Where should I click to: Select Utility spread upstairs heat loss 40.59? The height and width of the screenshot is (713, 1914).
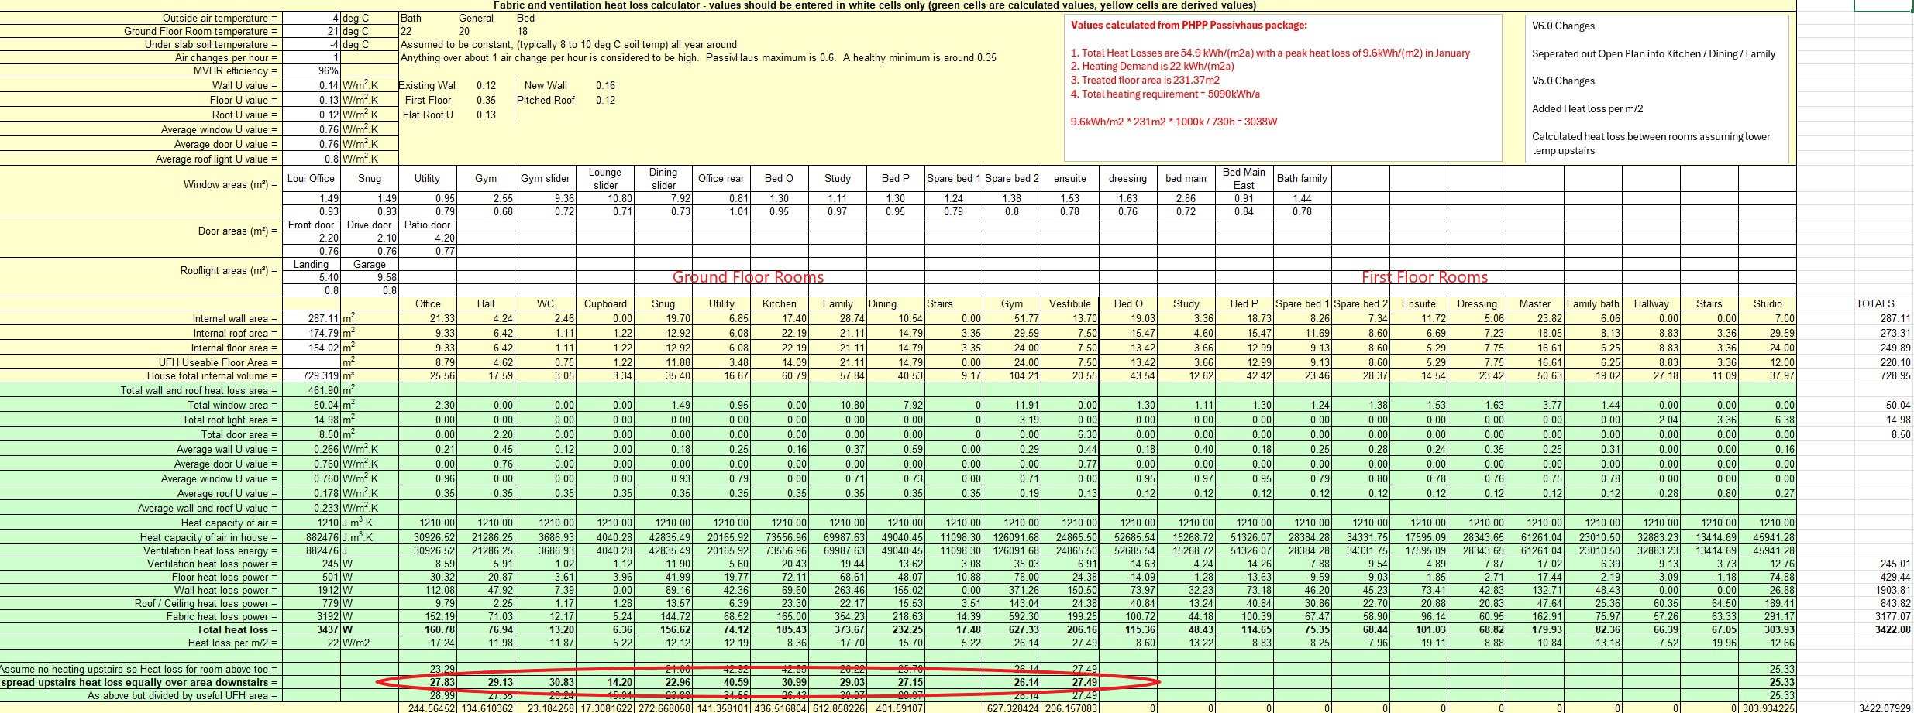point(721,683)
